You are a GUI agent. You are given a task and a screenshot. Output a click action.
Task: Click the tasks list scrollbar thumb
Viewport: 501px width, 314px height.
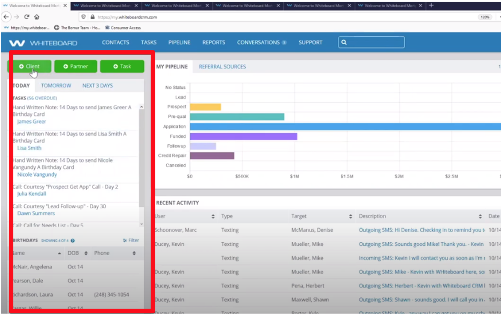tap(141, 158)
